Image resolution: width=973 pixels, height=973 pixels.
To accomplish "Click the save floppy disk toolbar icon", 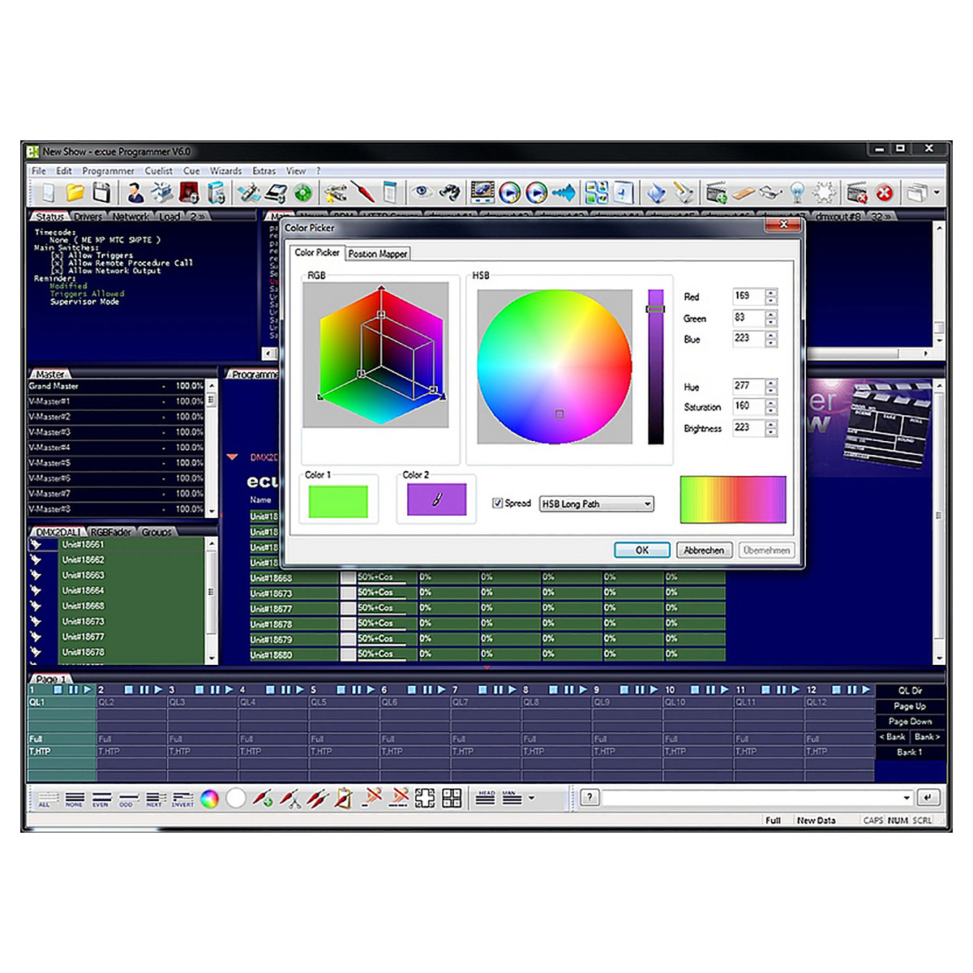I will [x=101, y=193].
